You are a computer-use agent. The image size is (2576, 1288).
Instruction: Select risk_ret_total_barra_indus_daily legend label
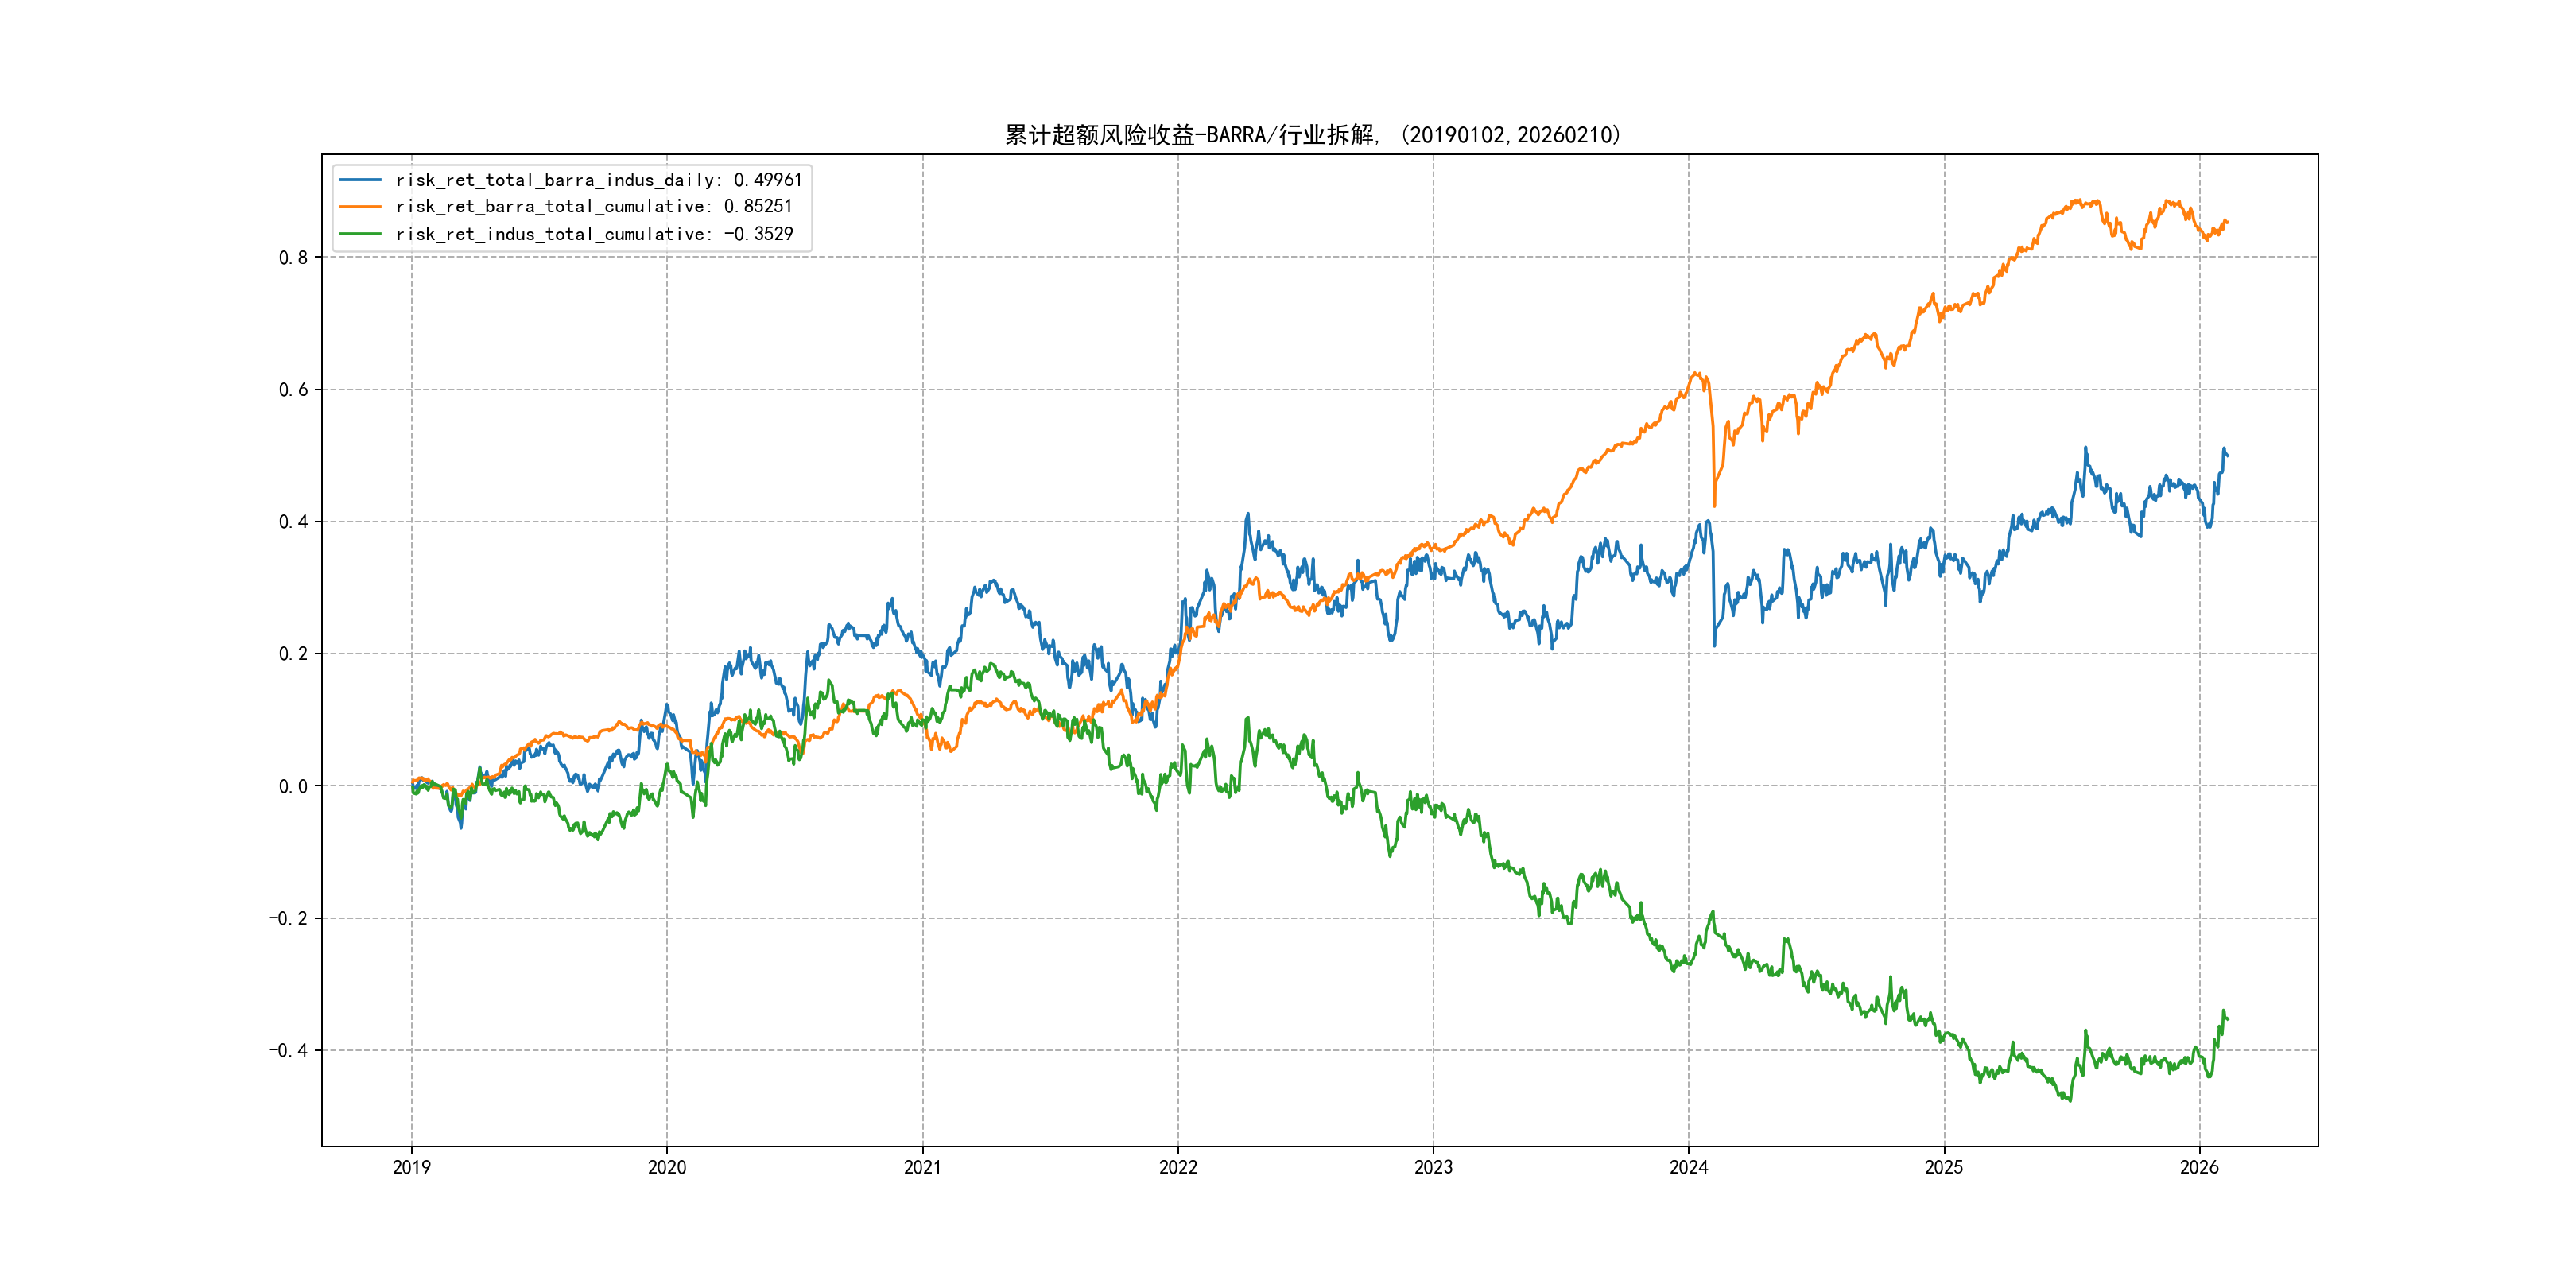point(598,180)
